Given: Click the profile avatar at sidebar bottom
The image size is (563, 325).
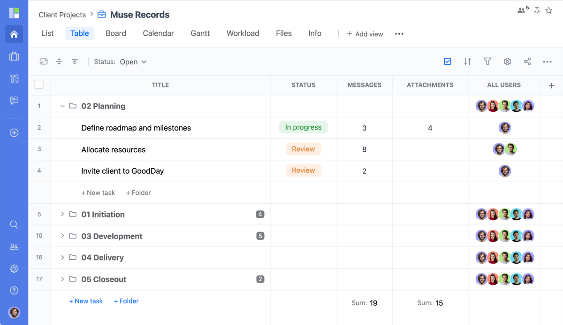Looking at the screenshot, I should (x=14, y=313).
